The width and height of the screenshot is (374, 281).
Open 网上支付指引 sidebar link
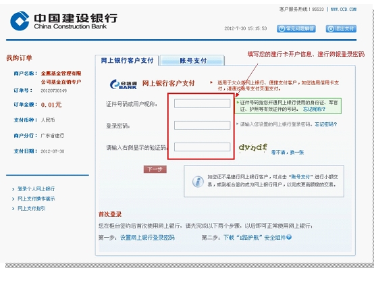32,209
